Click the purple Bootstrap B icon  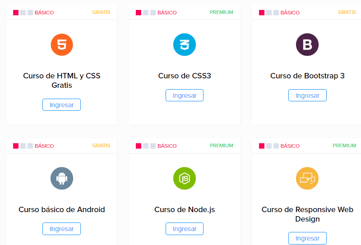pos(307,45)
